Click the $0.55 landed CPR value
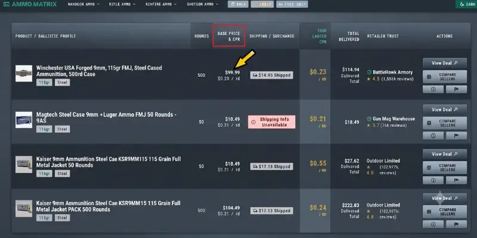 318,163
